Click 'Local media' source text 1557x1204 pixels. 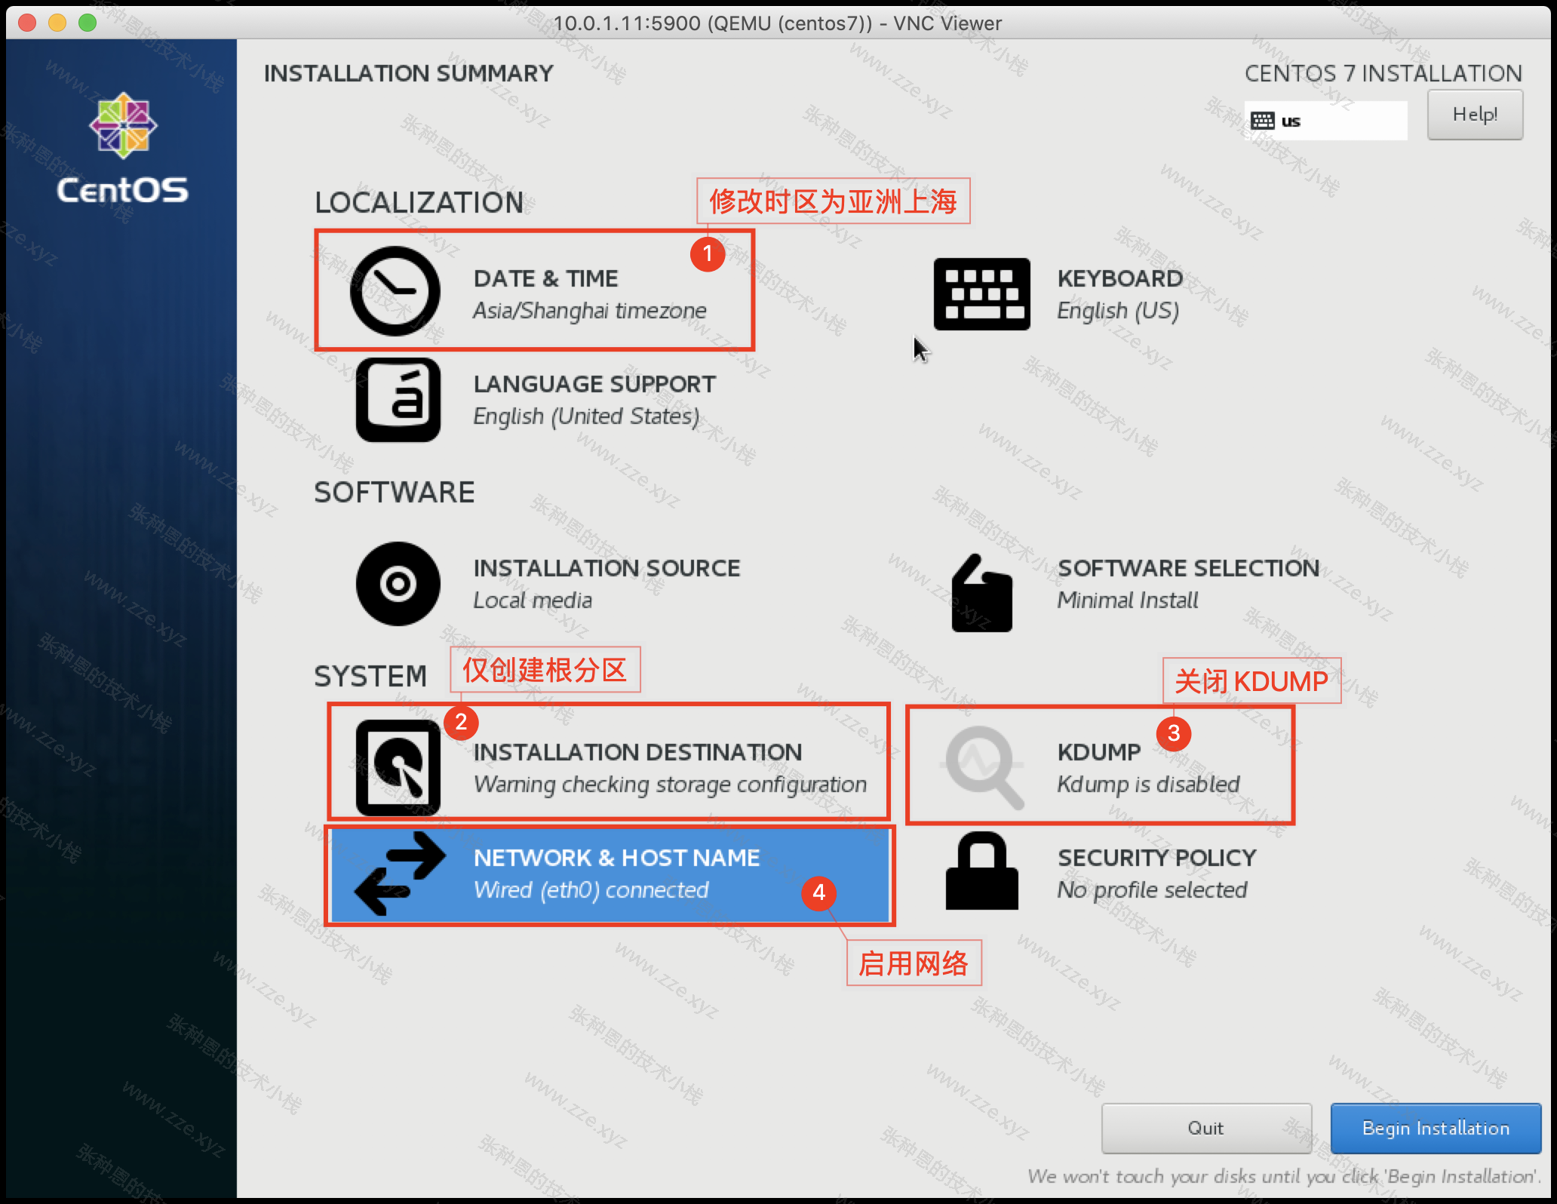(x=532, y=600)
